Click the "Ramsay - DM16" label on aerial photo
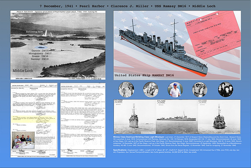This screenshot has height=168, width=251. 40,59
